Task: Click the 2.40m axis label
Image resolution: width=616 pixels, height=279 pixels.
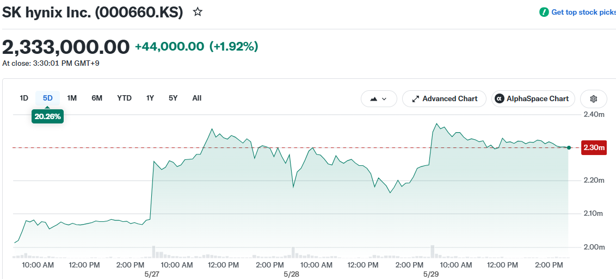Action: pyautogui.click(x=594, y=115)
